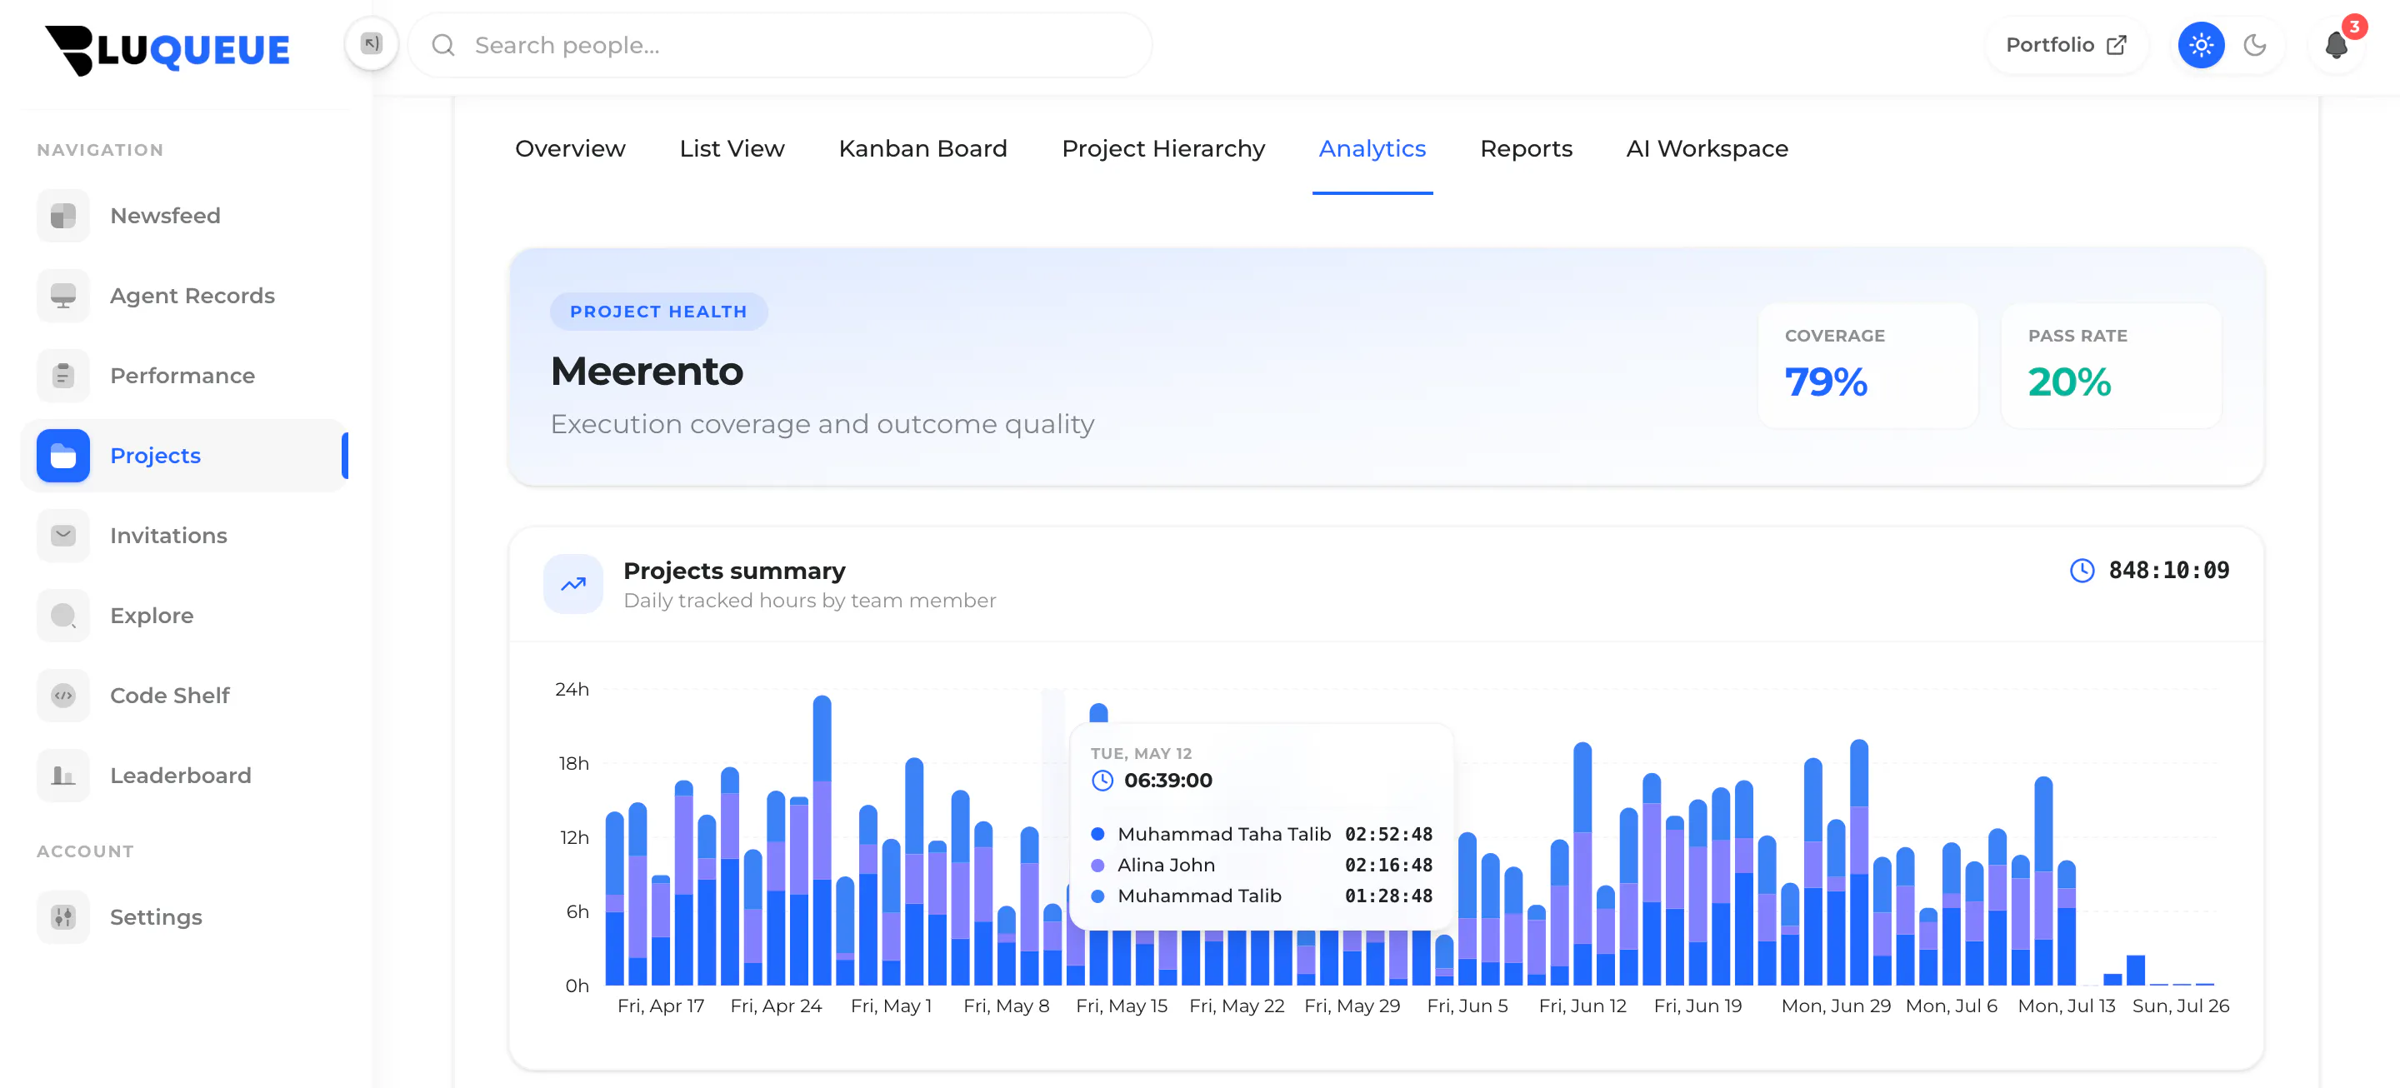Image resolution: width=2400 pixels, height=1088 pixels.
Task: Switch to the Kanban Board tab
Action: pos(922,149)
